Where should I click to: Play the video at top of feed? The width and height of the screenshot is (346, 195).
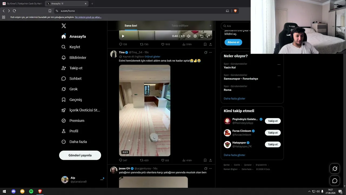pos(123,36)
